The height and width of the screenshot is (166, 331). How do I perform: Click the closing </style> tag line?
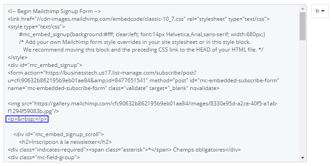click(x=18, y=57)
